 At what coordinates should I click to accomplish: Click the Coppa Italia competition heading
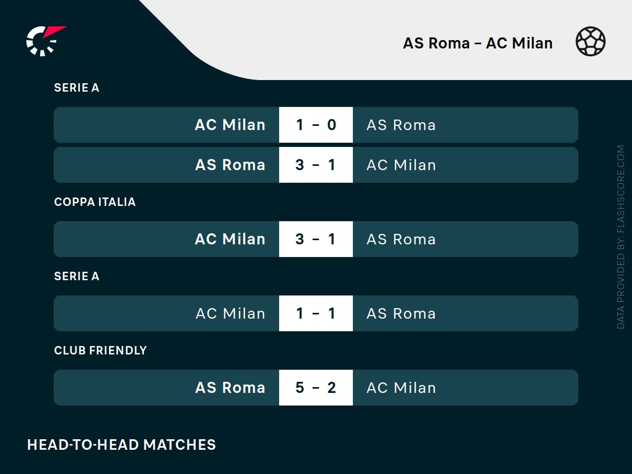pyautogui.click(x=95, y=202)
